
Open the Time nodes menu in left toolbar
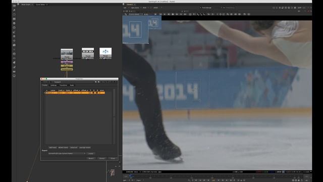(14, 15)
